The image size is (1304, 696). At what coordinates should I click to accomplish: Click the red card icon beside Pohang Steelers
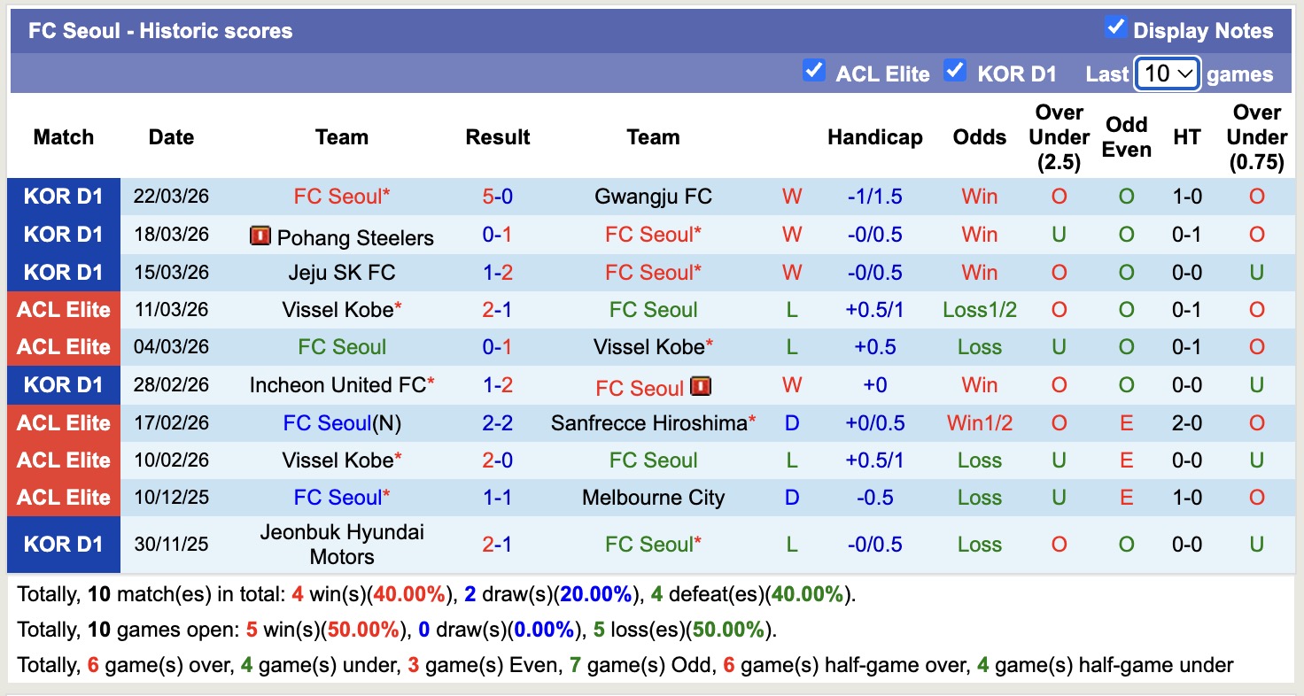[x=260, y=236]
